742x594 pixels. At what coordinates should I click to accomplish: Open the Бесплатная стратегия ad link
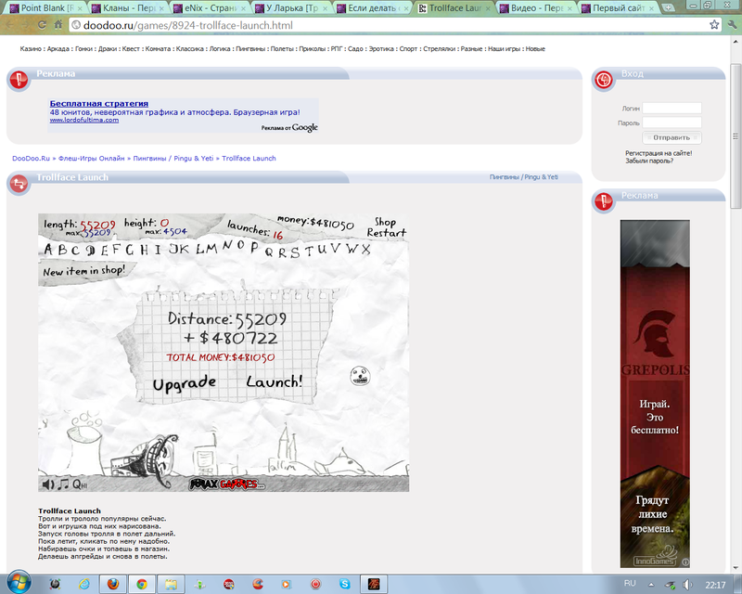point(99,103)
